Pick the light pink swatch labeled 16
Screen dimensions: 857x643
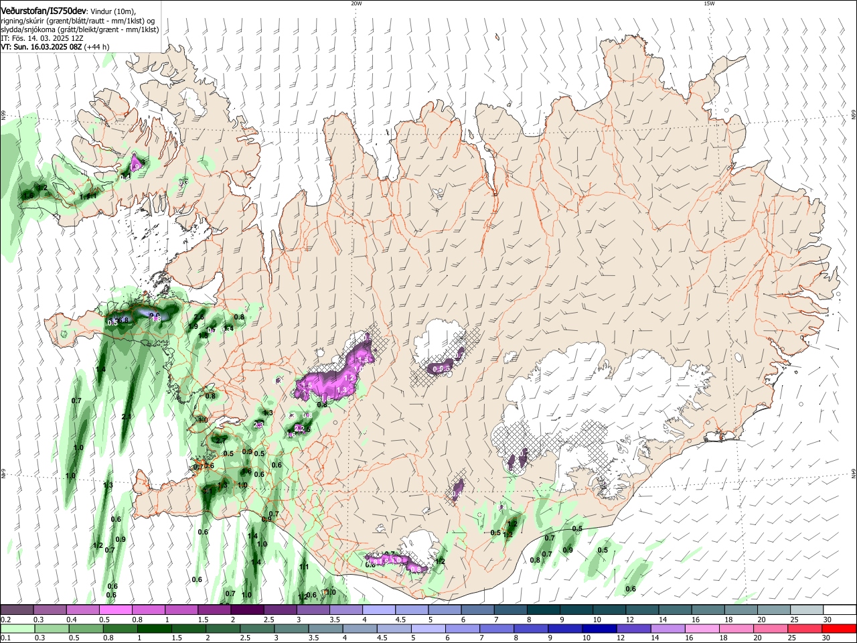coord(702,629)
